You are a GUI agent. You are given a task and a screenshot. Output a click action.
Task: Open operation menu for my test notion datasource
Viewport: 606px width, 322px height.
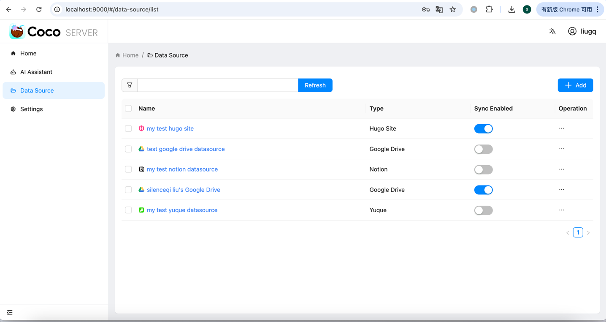pos(561,169)
